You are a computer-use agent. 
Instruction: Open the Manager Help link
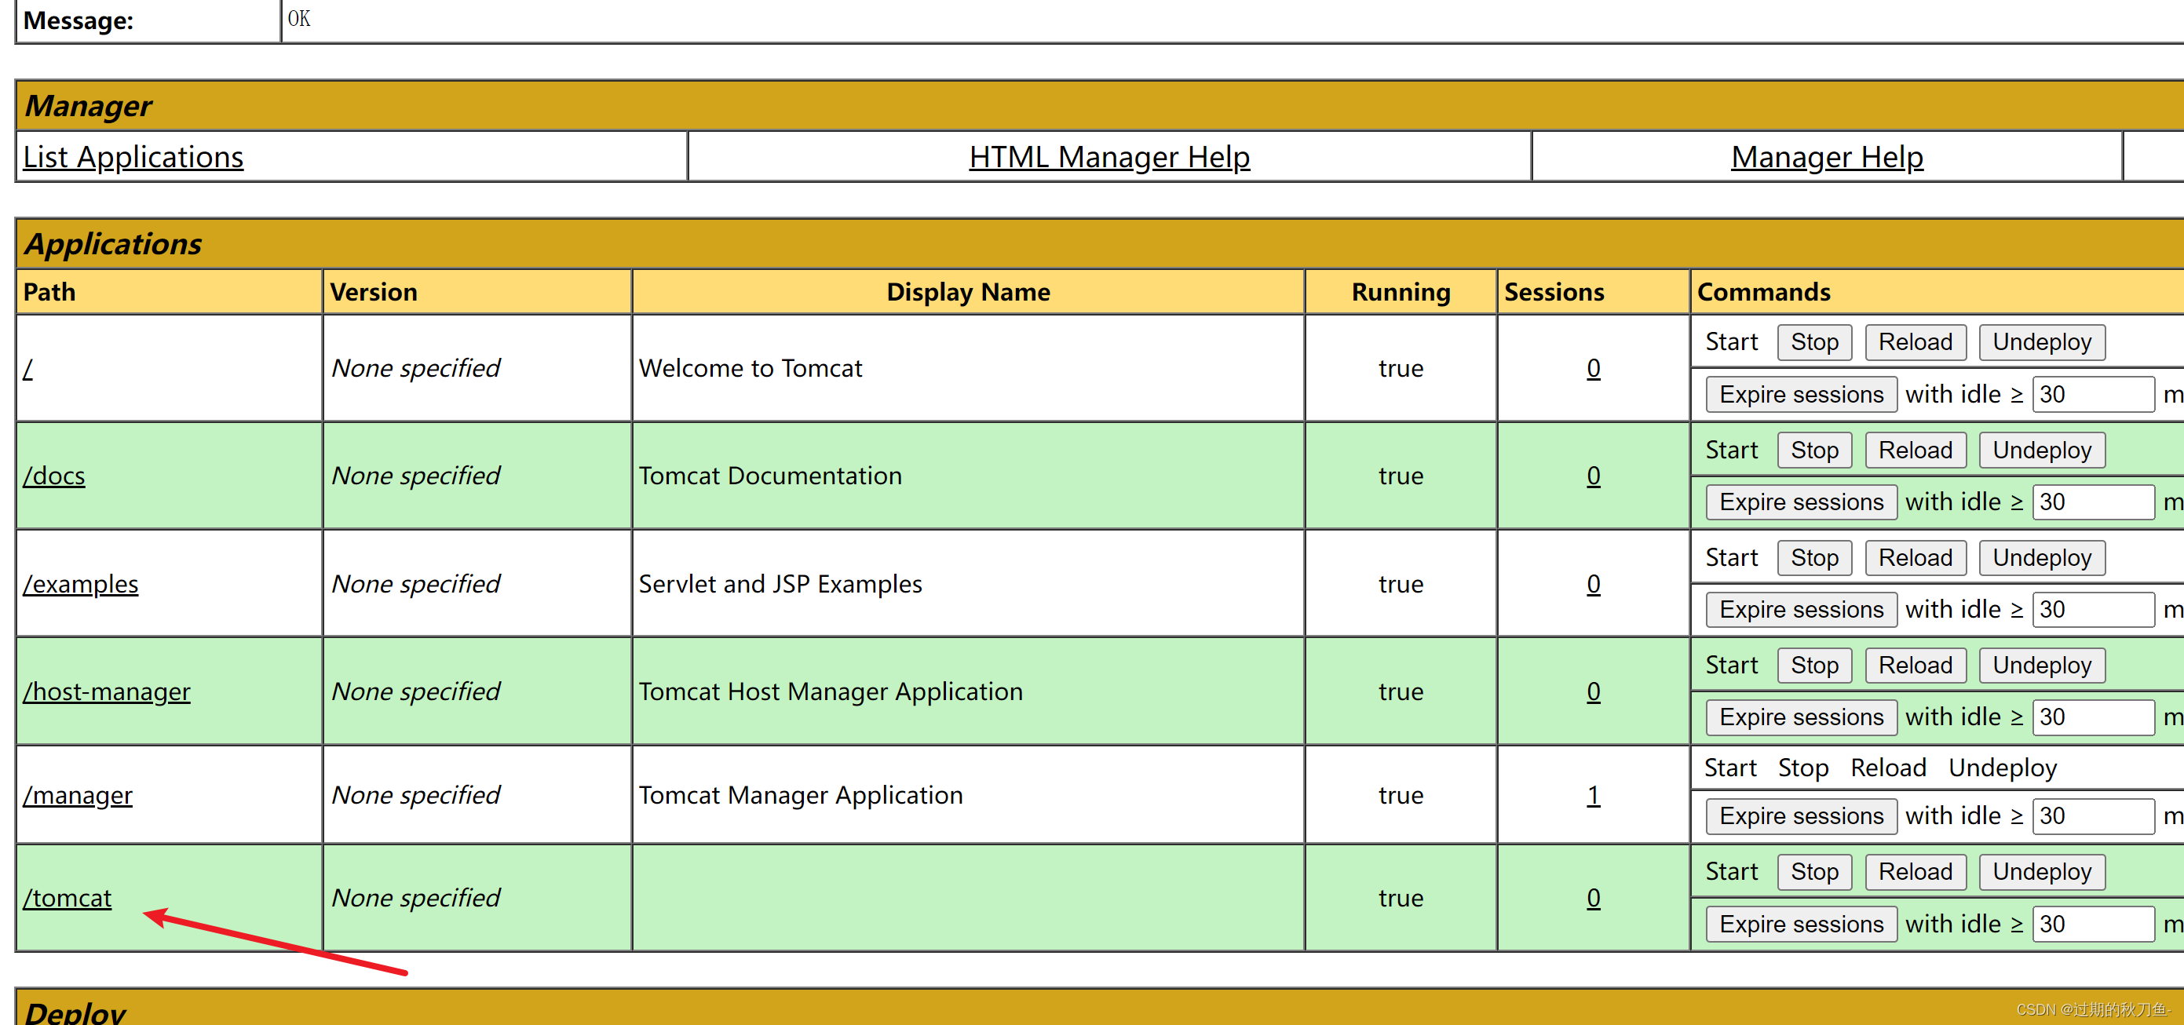(1827, 158)
